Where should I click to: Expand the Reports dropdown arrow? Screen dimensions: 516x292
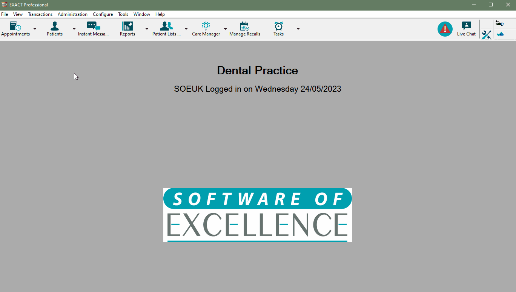(x=147, y=29)
